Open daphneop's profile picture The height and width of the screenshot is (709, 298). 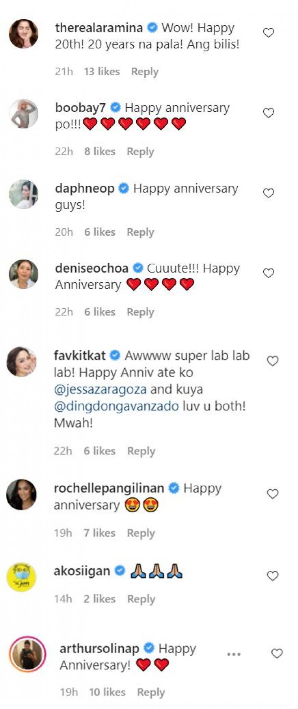pyautogui.click(x=23, y=194)
